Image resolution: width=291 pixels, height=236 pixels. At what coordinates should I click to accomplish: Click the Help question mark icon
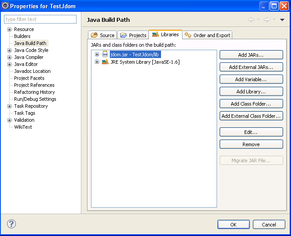click(x=11, y=224)
